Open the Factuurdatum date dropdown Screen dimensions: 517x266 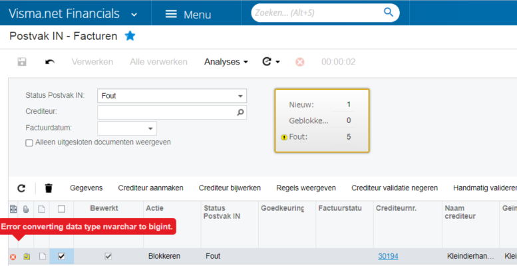(150, 128)
